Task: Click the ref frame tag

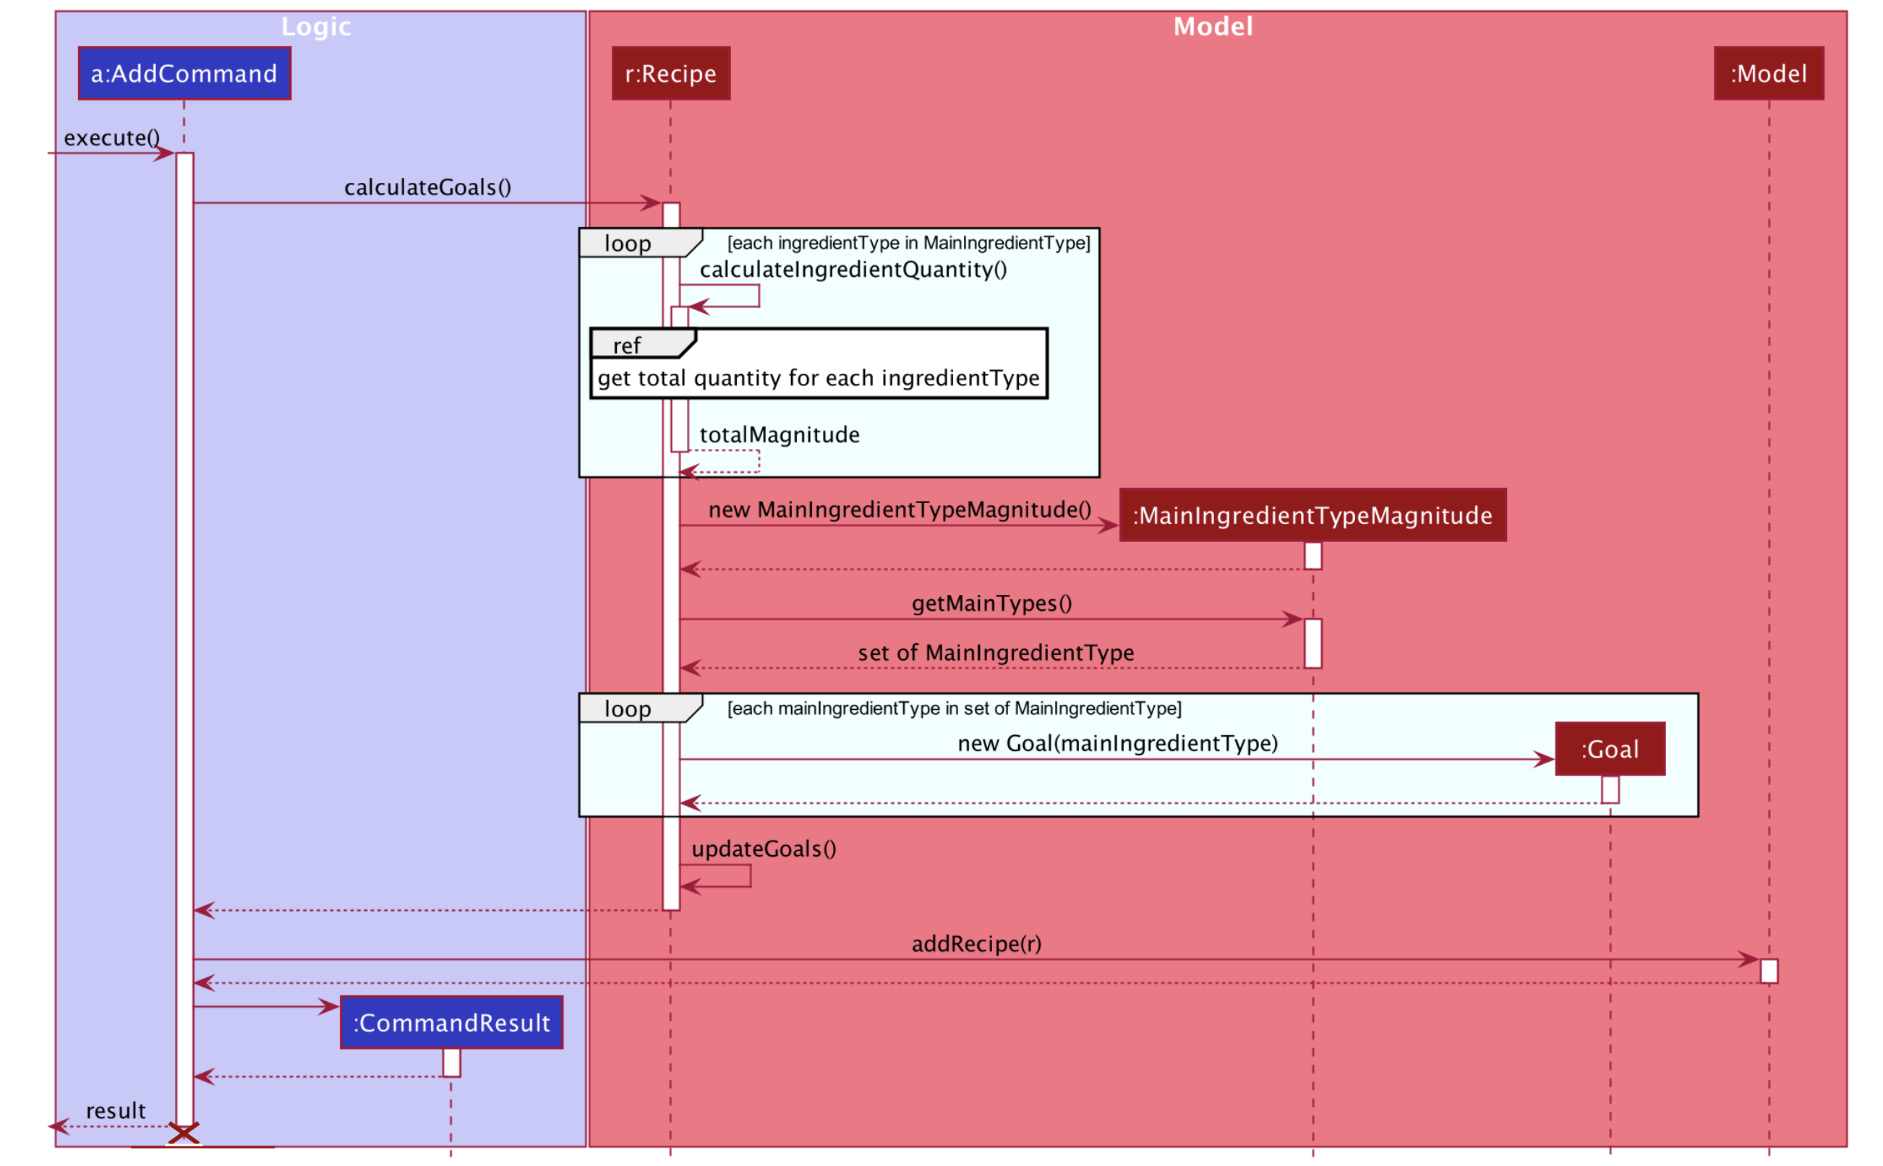Action: (644, 344)
